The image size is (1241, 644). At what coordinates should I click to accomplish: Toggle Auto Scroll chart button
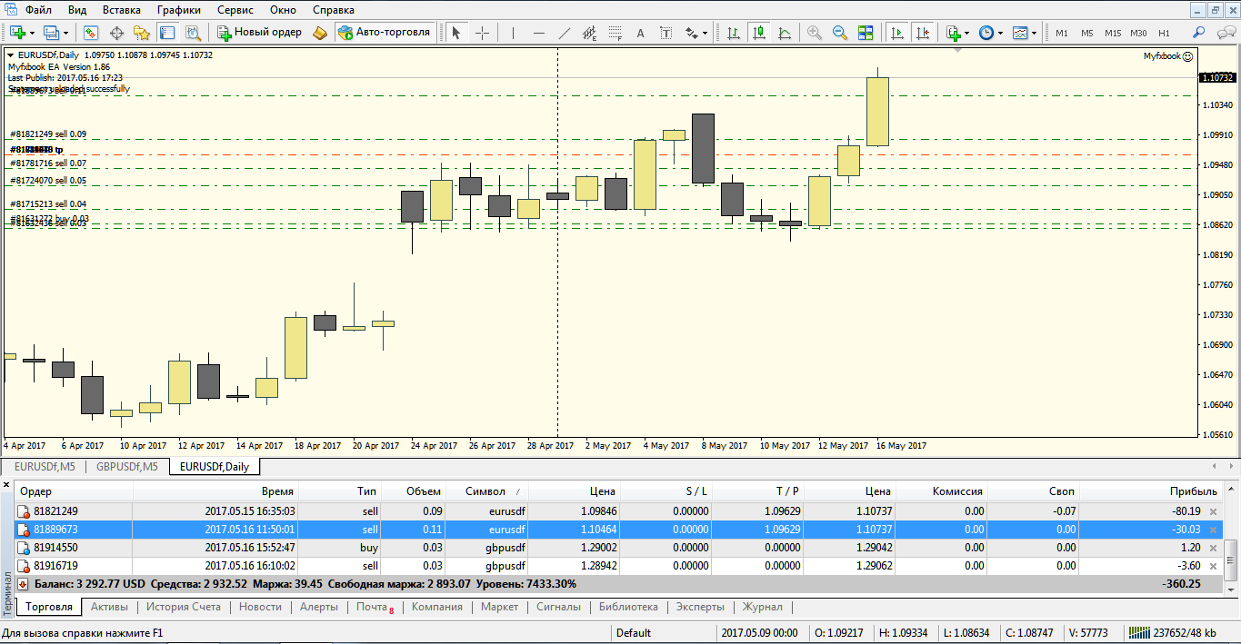[x=898, y=33]
